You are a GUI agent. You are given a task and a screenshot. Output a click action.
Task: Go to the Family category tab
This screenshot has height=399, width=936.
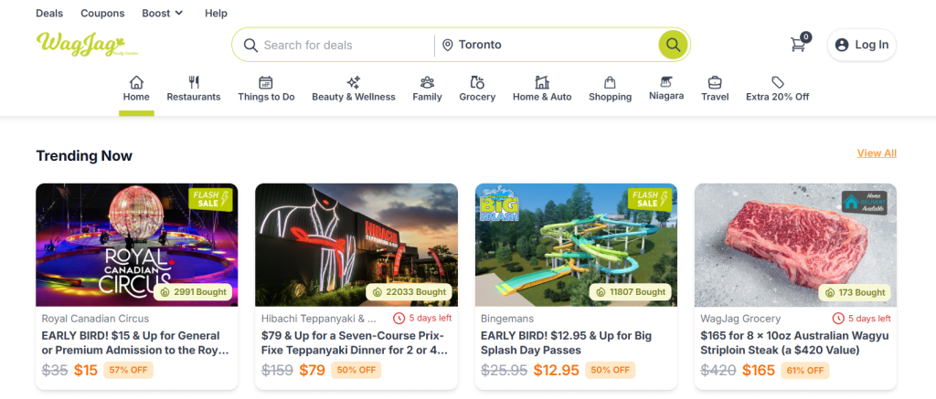pyautogui.click(x=427, y=88)
